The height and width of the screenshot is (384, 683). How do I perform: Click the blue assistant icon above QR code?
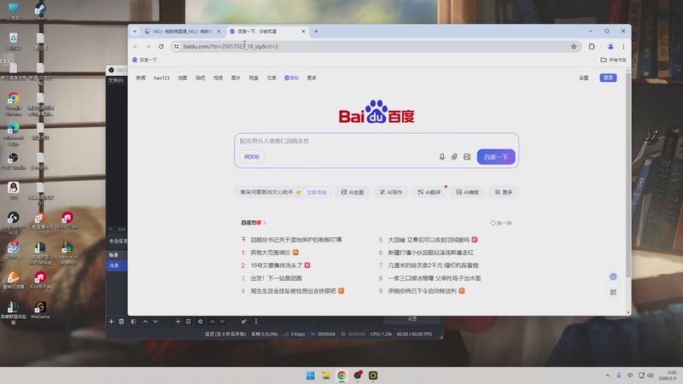(x=613, y=276)
